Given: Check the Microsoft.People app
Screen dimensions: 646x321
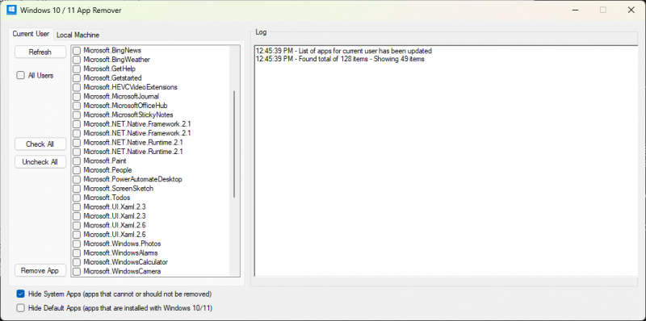Looking at the screenshot, I should (77, 170).
